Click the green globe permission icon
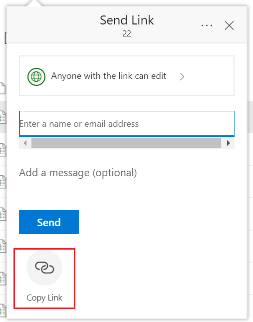 point(36,77)
